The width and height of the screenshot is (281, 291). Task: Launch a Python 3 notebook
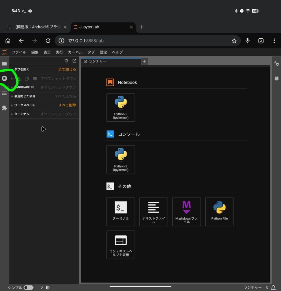(x=121, y=107)
